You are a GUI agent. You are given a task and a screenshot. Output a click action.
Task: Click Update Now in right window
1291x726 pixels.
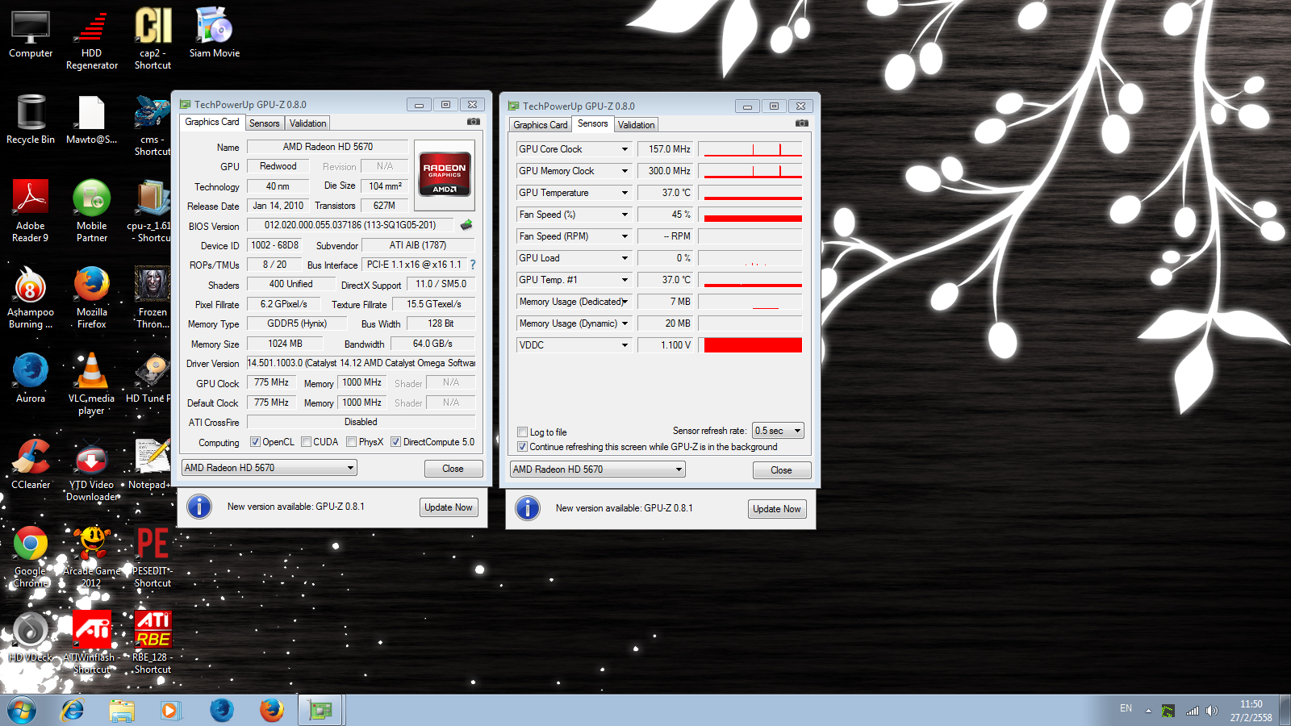click(x=777, y=509)
